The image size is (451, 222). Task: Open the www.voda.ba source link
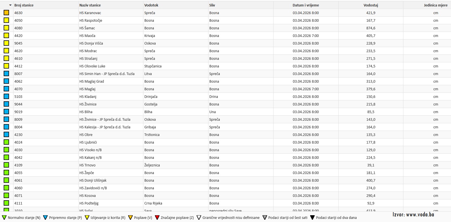[413, 215]
